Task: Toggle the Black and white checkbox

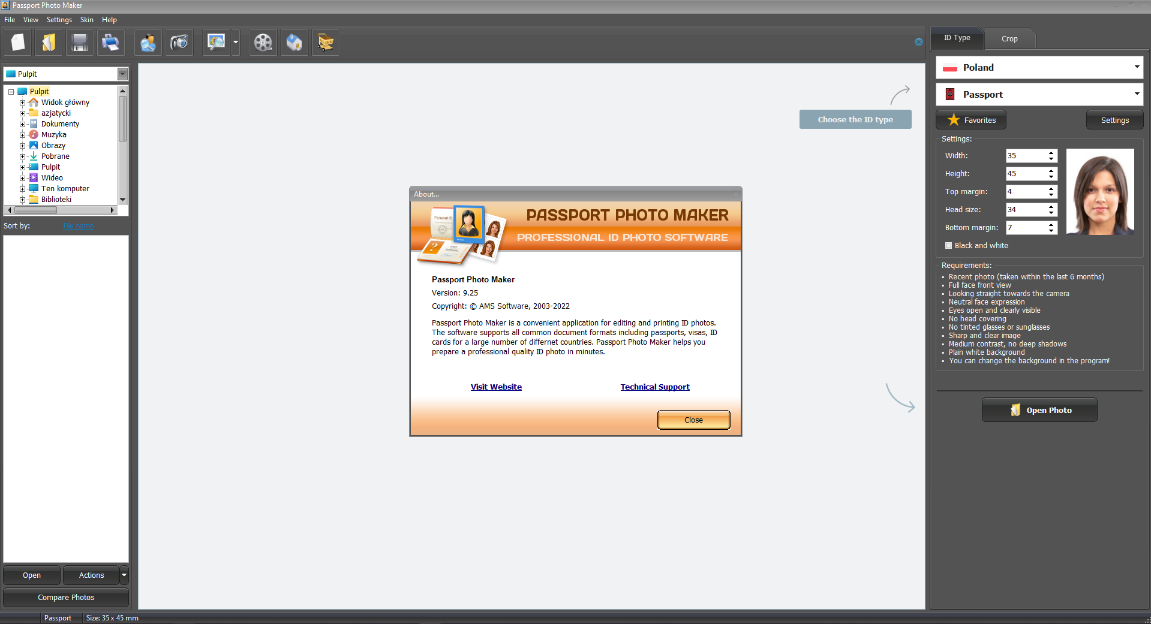Action: pos(948,245)
